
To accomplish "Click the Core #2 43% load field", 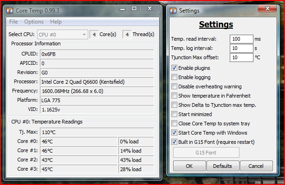I will [136, 160].
